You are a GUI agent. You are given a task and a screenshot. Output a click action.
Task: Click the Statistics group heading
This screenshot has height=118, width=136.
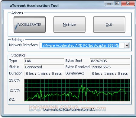tap(18, 55)
